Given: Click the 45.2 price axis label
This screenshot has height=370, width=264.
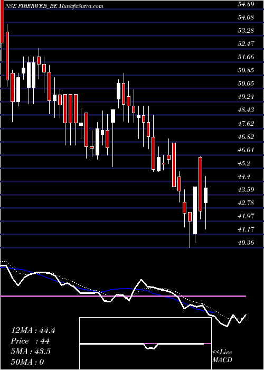Looking at the screenshot, I should pos(244,163).
